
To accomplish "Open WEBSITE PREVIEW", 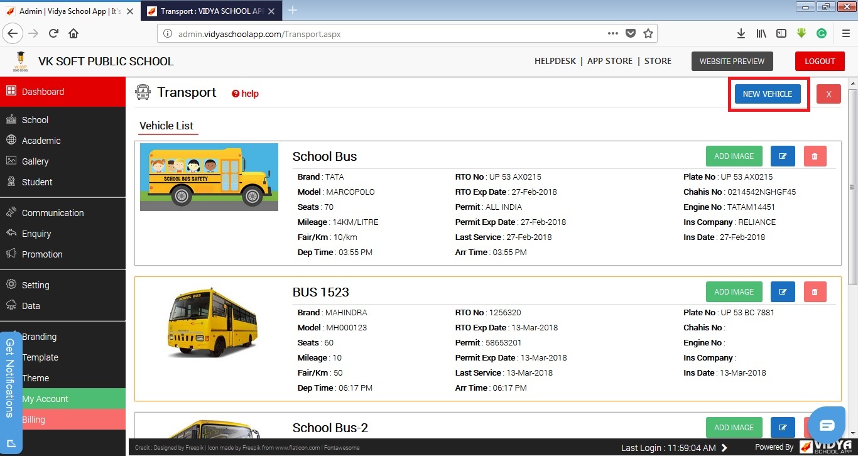I will [732, 61].
